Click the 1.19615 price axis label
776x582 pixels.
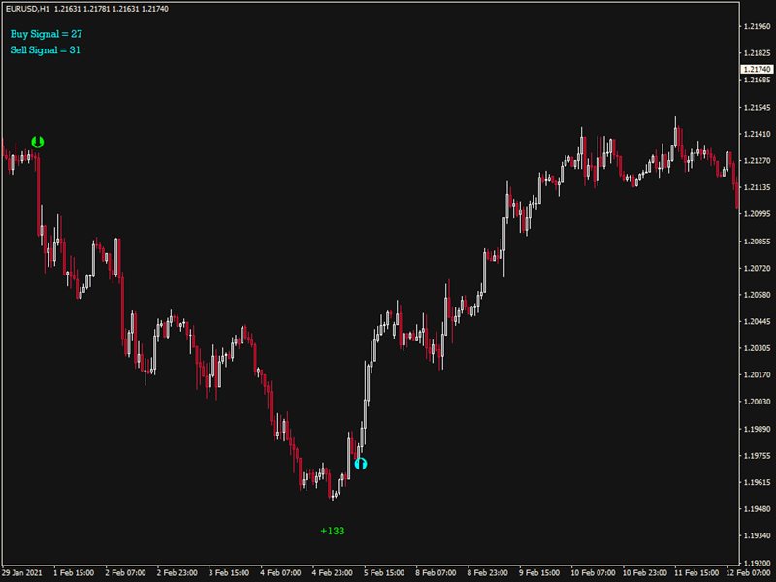pyautogui.click(x=755, y=482)
